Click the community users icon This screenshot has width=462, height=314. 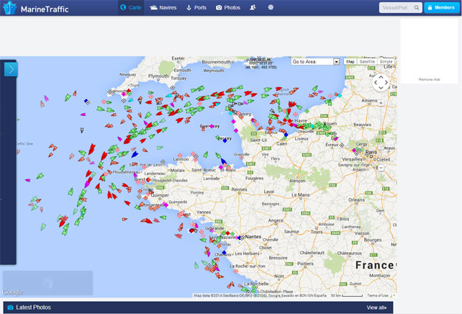pos(253,7)
